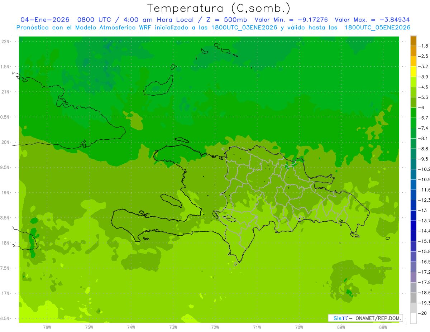Viewport: 430px width, 332px height.
Task: Click the 'Valor Max. = -3.84934' value
Action: [x=372, y=20]
